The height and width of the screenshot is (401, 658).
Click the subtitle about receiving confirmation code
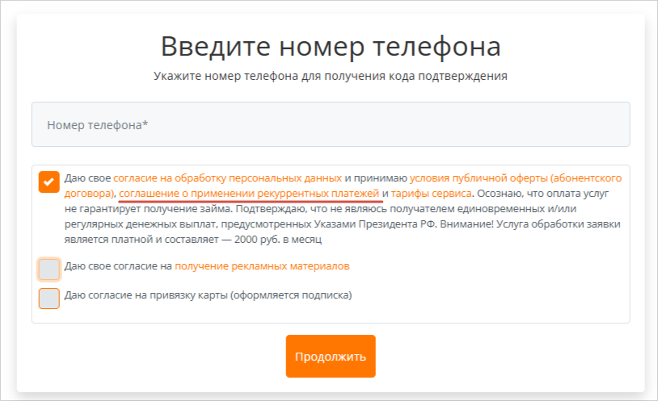pos(330,77)
